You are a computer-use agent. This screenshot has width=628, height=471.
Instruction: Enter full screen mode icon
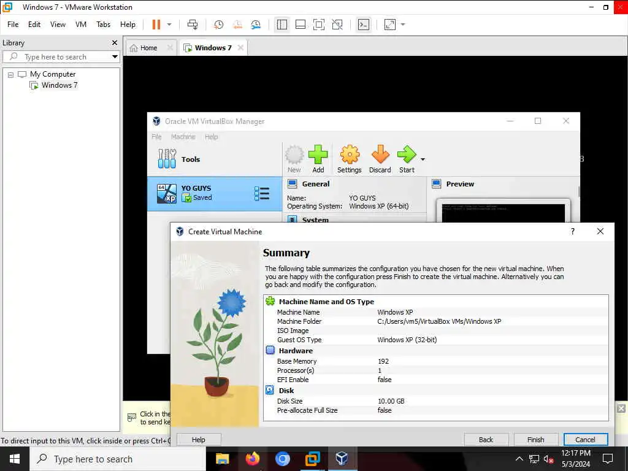tap(319, 25)
